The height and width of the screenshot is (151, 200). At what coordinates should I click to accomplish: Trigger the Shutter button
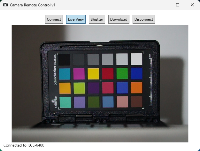[97, 19]
